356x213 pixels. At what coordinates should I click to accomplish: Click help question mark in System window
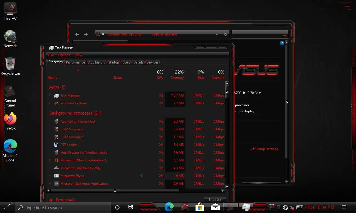coord(282,43)
